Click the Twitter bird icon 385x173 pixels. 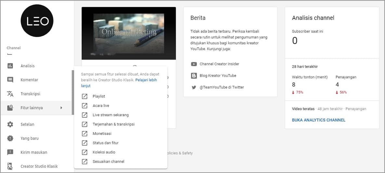194,87
